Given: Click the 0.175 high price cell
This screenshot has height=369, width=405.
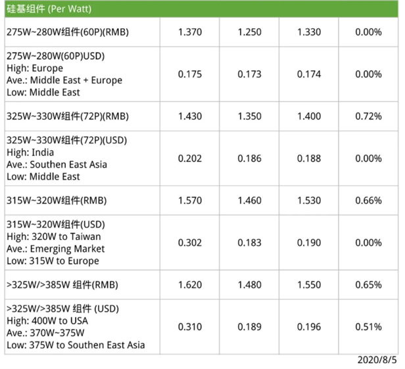Looking at the screenshot, I should pyautogui.click(x=189, y=74).
